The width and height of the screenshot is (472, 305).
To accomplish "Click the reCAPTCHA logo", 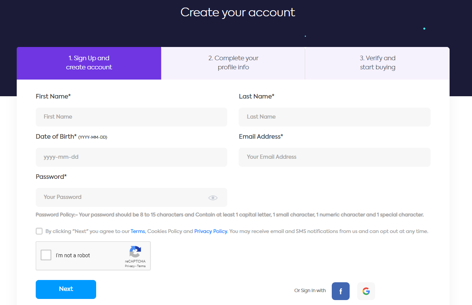I will pyautogui.click(x=135, y=252).
